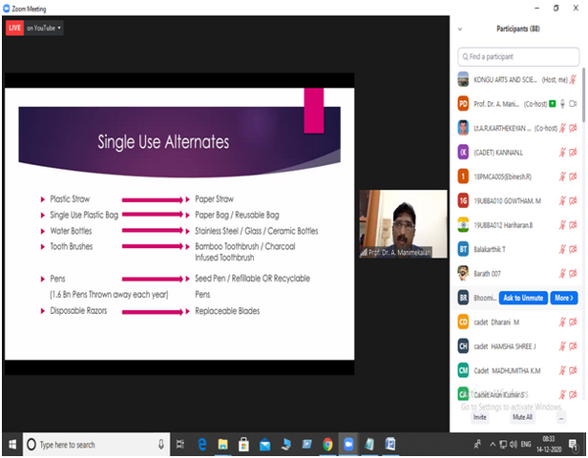Toggle microphone for Barath 007
This screenshot has width=588, height=458.
coord(560,274)
